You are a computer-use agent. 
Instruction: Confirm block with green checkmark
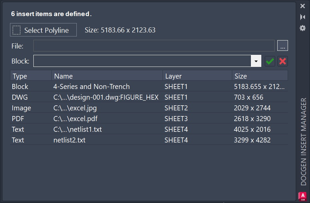point(270,61)
